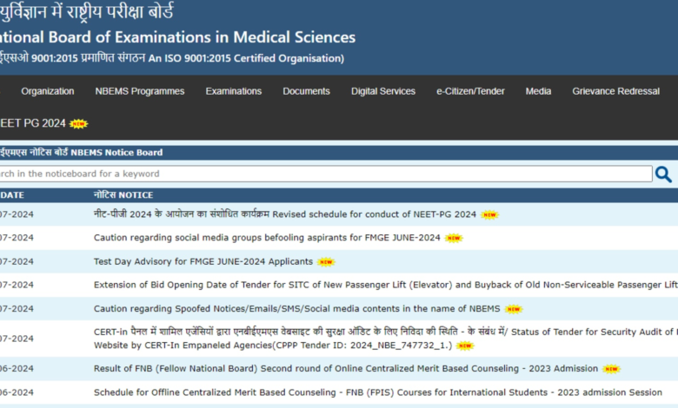678x408 pixels.
Task: Click NEW badge on Test Day Advisory notice
Action: click(326, 262)
